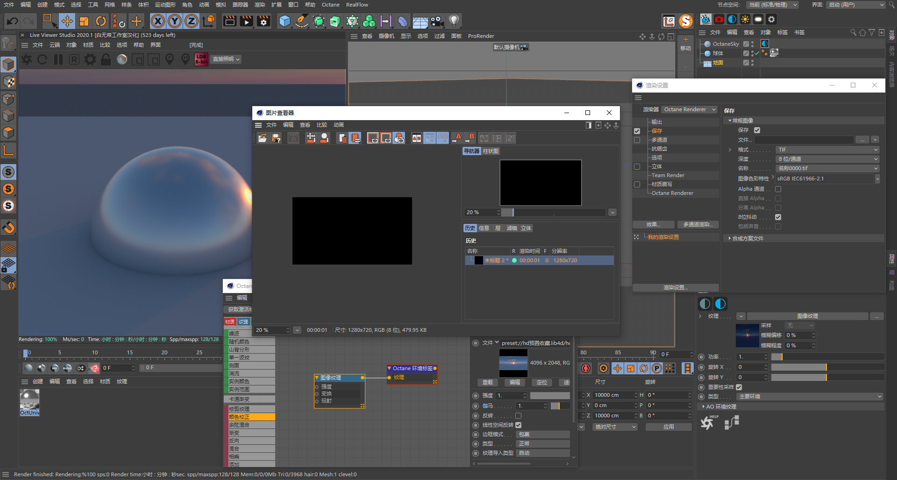Click the Floor grid icon in toolbar
This screenshot has height=480, width=897.
tap(420, 21)
